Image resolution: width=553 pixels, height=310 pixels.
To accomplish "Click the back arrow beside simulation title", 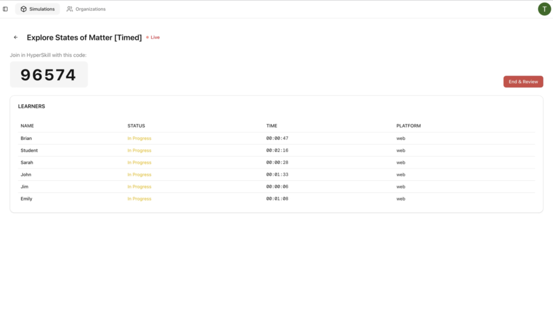I will 16,37.
